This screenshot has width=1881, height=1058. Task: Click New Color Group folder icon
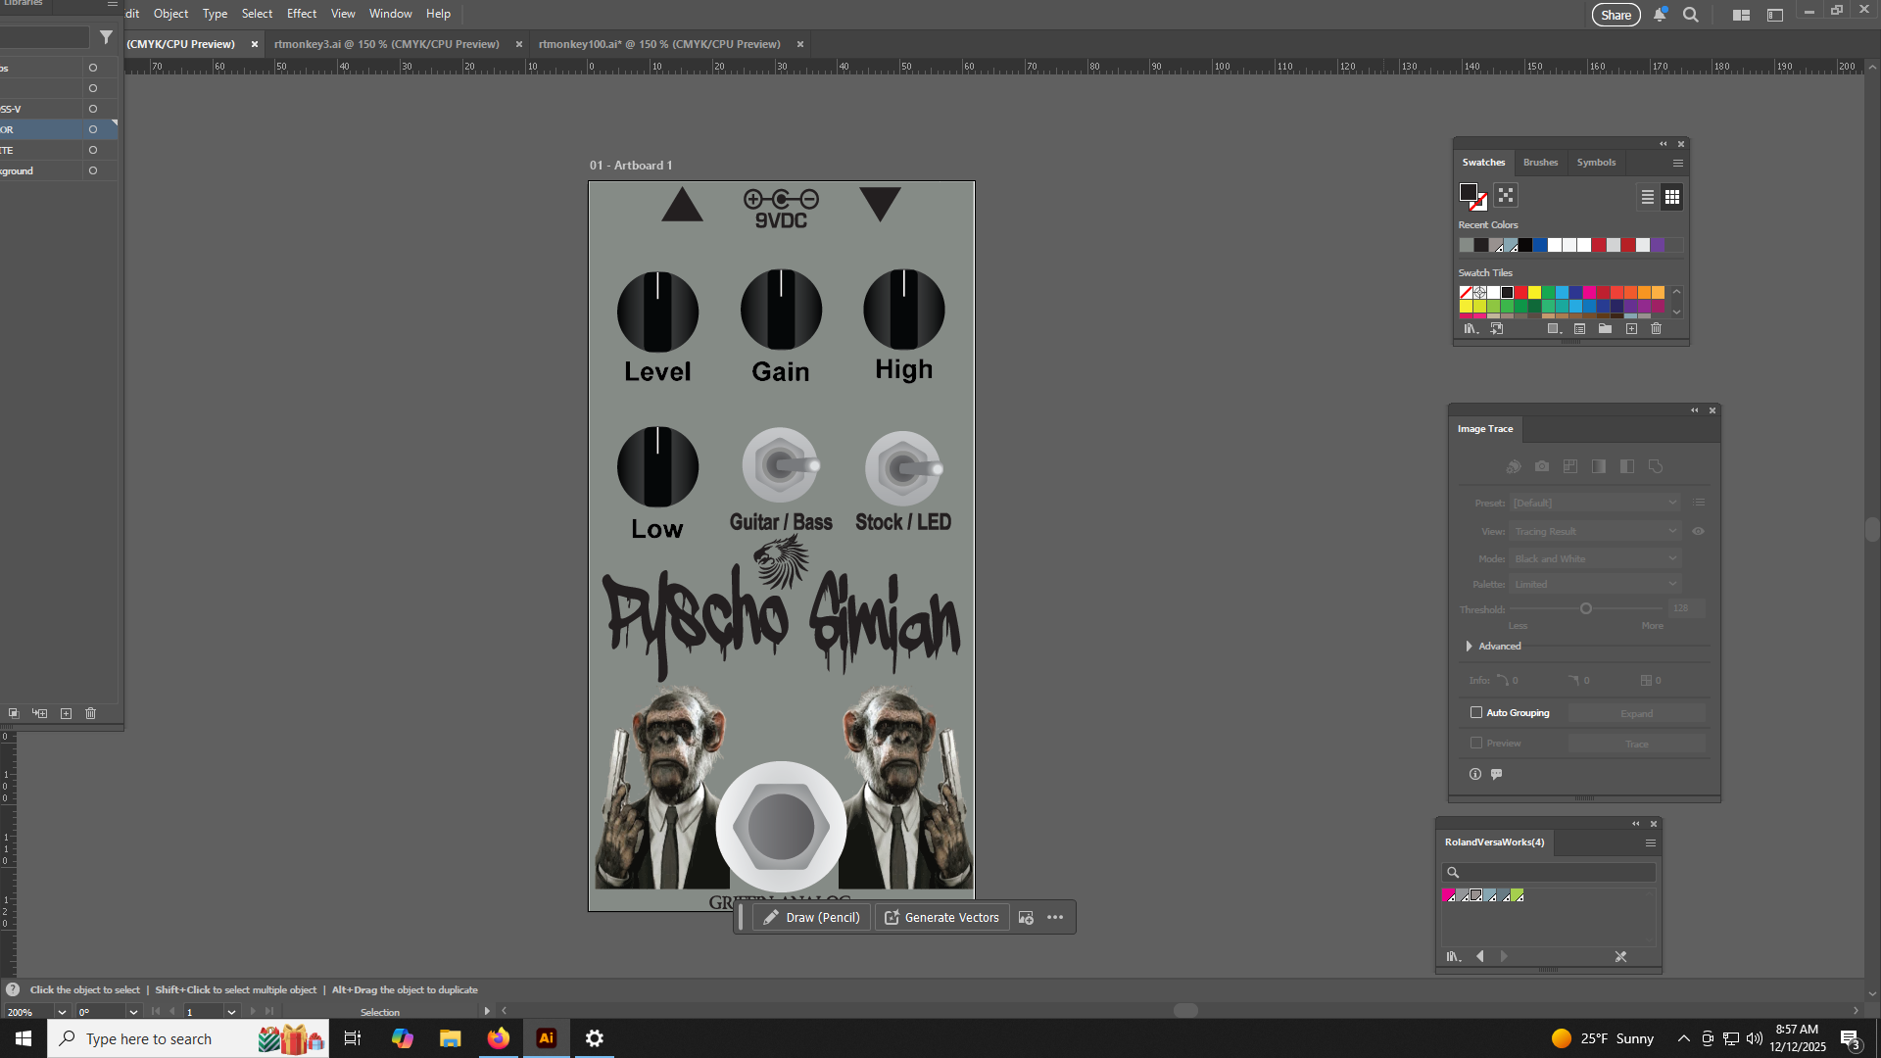click(1605, 329)
